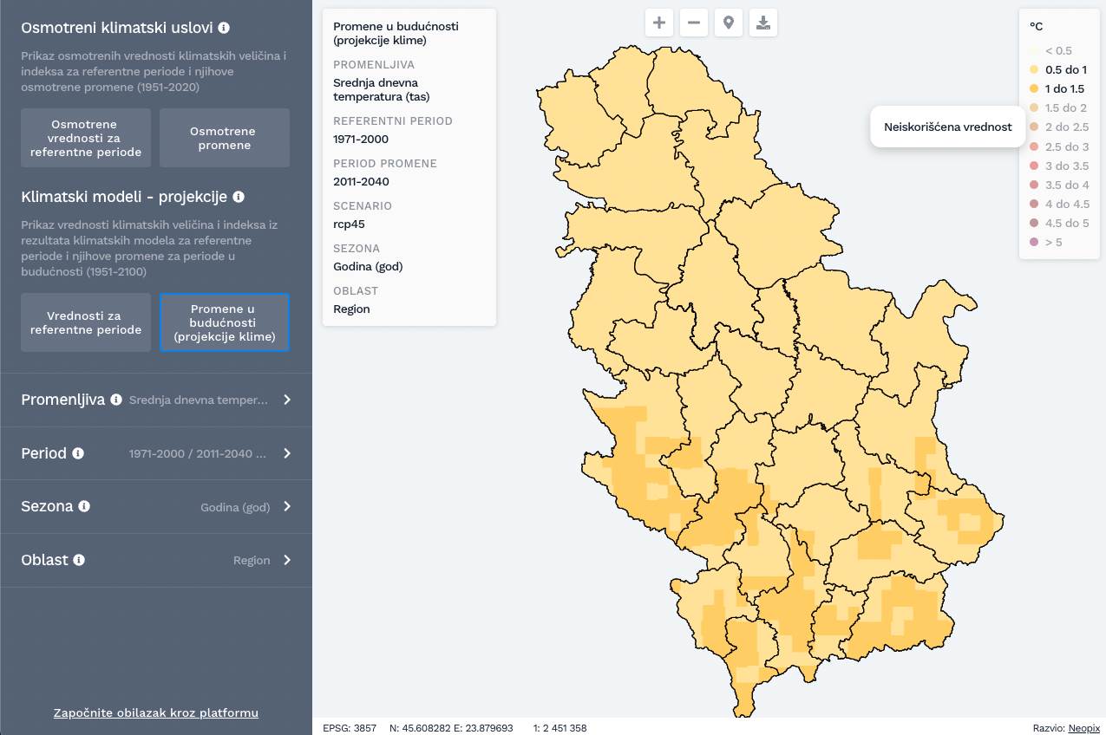Click the location pin map tool

(x=729, y=23)
